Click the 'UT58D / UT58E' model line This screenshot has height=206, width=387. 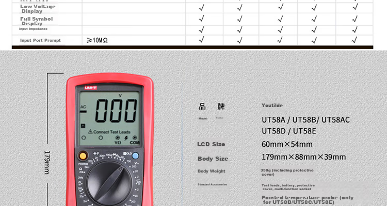point(289,131)
